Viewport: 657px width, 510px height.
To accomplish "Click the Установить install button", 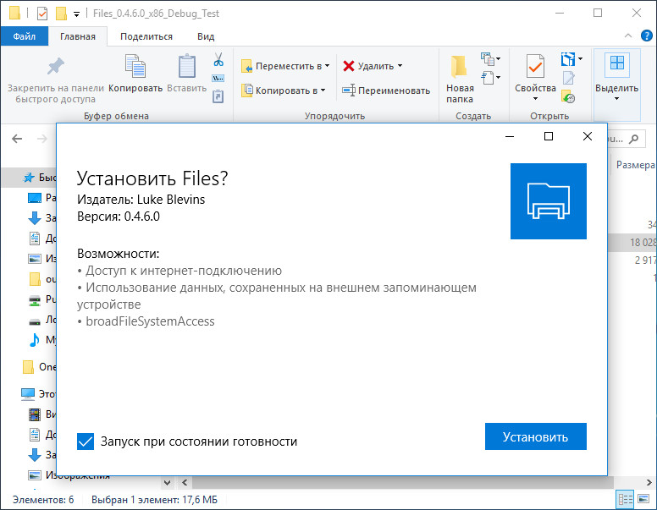I will click(x=535, y=436).
